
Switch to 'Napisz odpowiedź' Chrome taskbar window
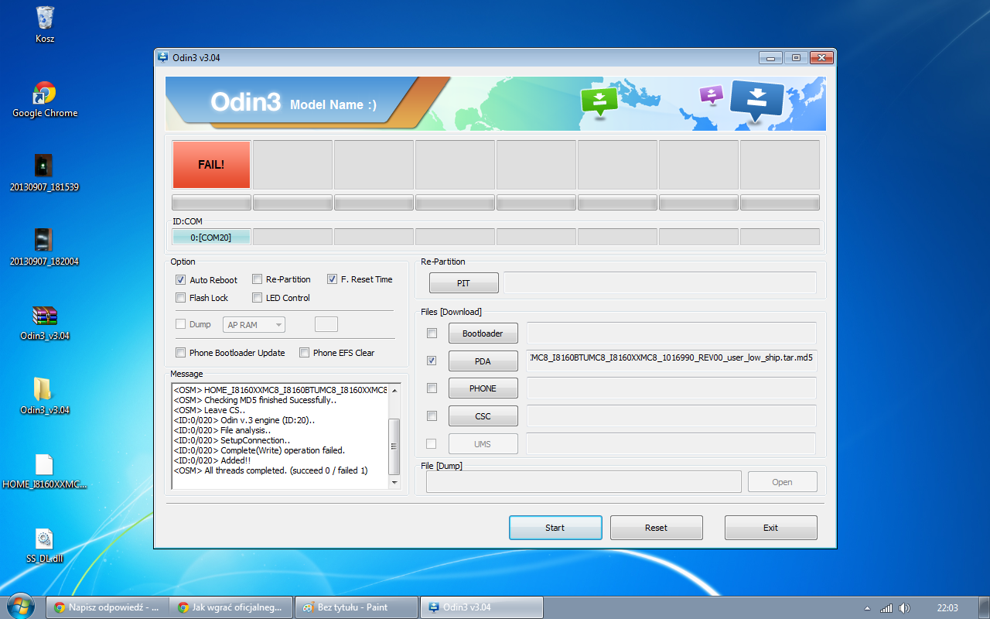coord(108,607)
